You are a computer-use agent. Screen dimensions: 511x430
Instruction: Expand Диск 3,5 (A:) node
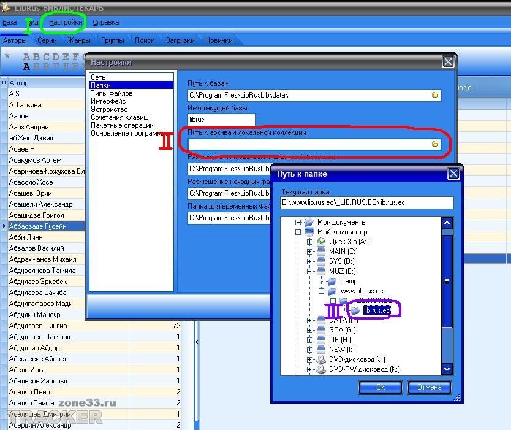click(x=309, y=242)
